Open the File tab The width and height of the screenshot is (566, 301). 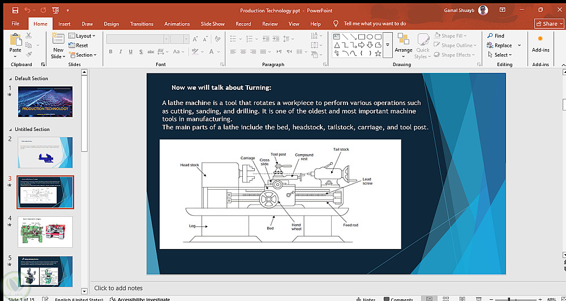click(15, 24)
